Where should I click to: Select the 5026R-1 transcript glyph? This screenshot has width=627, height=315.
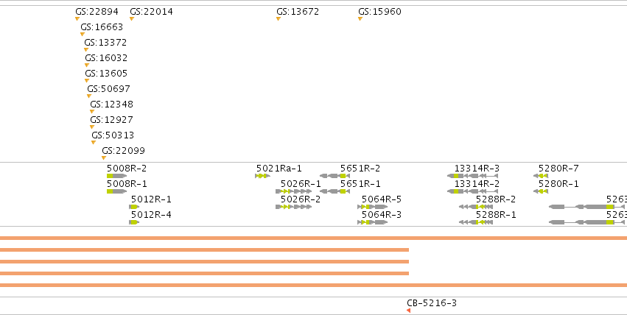(x=294, y=191)
